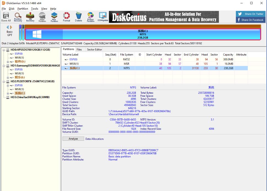This screenshot has height=191, width=267.
Task: Click Share On Twitter link
Action: [251, 14]
